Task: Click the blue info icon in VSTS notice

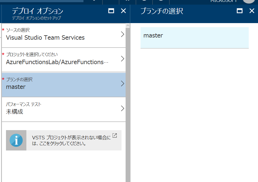Action: click(16, 140)
